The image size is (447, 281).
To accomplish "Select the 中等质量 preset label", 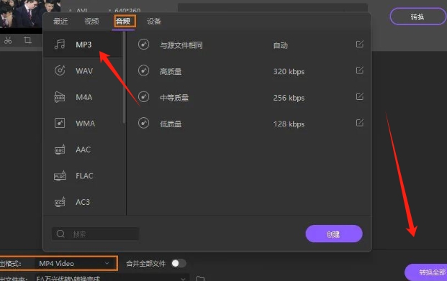I will tap(174, 98).
